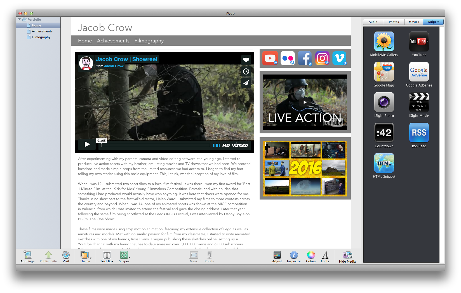461x293 pixels.
Task: Click the Instagram social icon
Action: point(322,58)
